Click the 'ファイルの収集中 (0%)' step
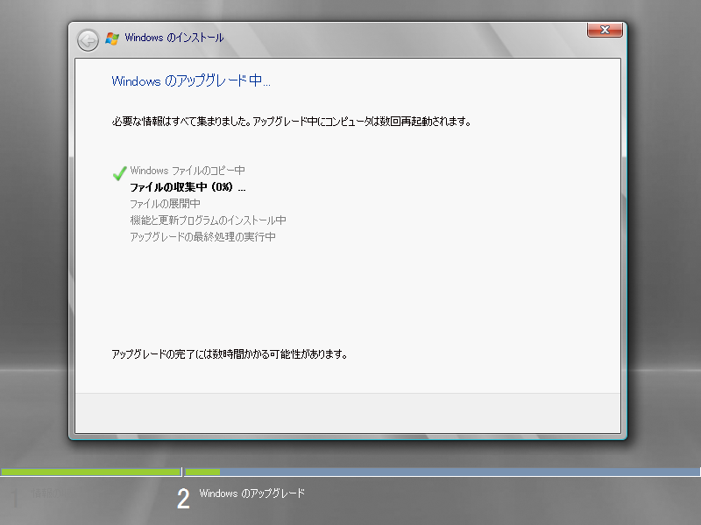 point(188,187)
